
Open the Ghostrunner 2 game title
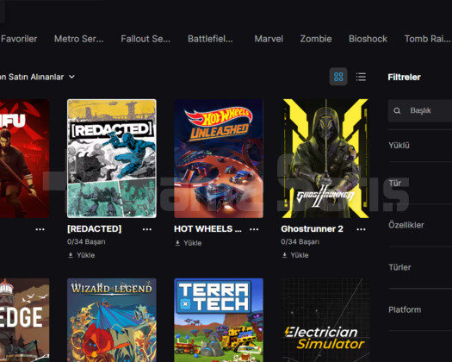[313, 229]
